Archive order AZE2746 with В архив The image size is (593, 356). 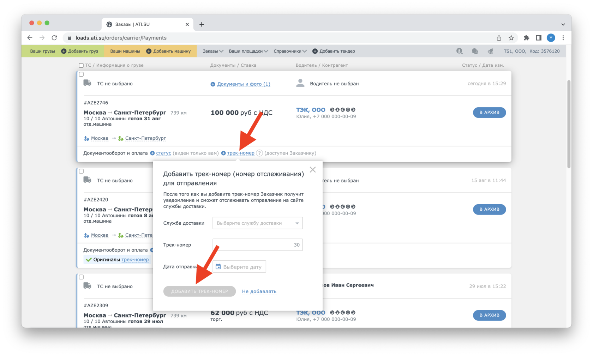click(x=489, y=113)
